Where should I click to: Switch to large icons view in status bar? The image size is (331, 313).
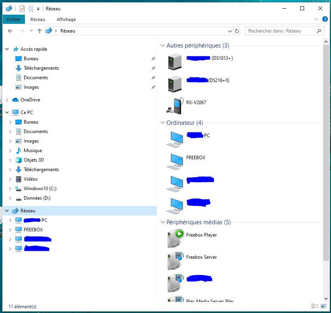pos(323,306)
